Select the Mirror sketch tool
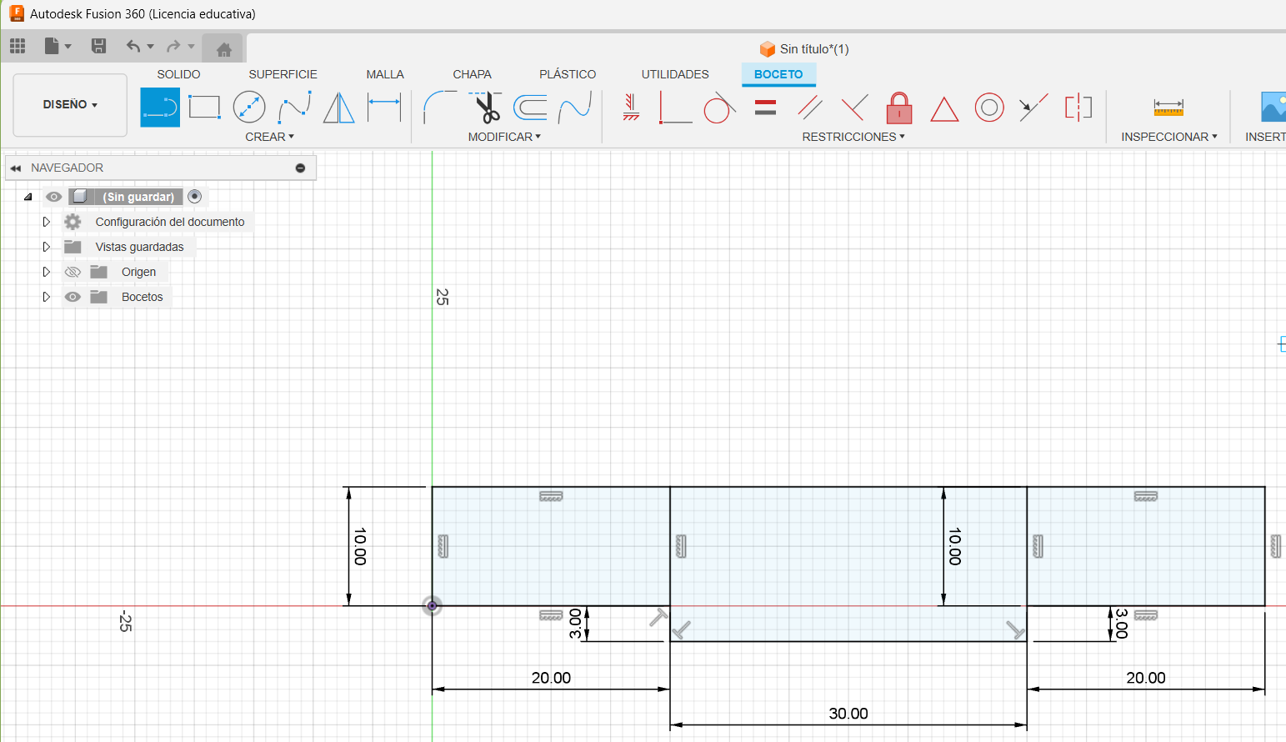 point(338,108)
